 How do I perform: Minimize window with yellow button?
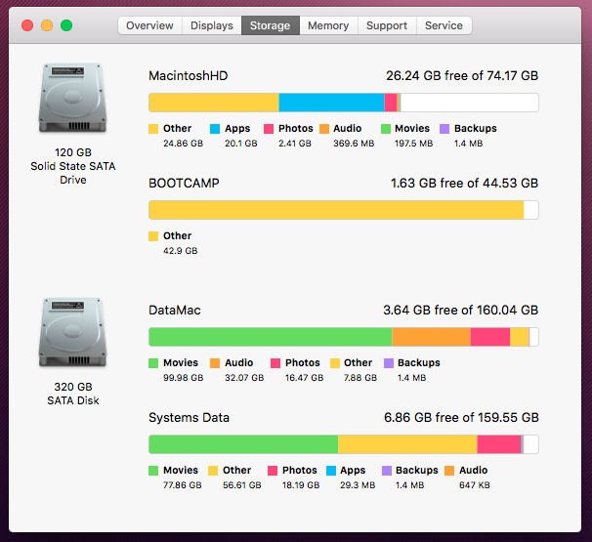coord(47,25)
